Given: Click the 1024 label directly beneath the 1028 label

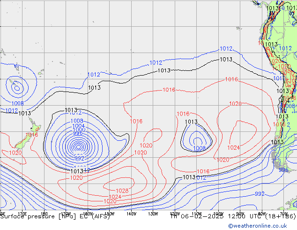Looking at the screenshot, I should click(x=115, y=197).
